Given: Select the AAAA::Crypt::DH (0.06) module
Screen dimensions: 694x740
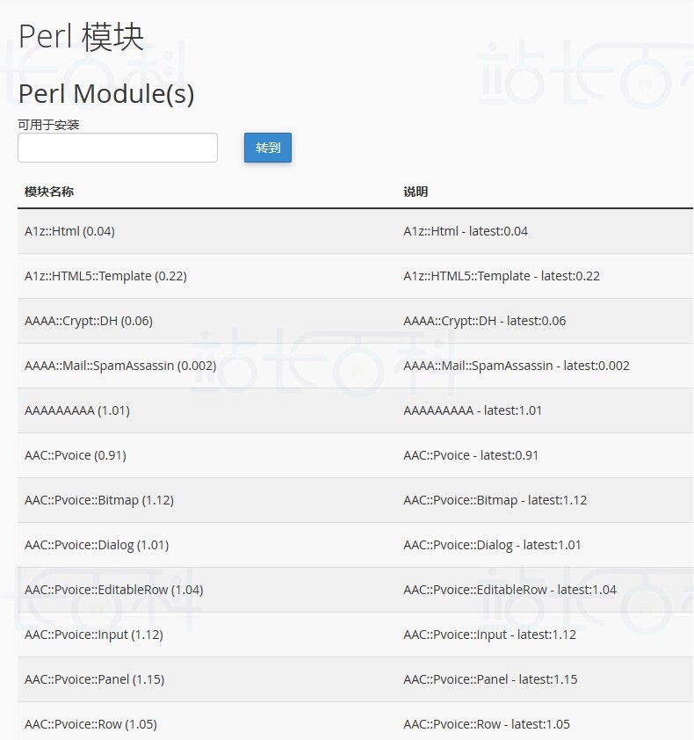Looking at the screenshot, I should tap(89, 321).
